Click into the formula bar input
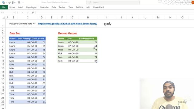 [x=115, y=12]
